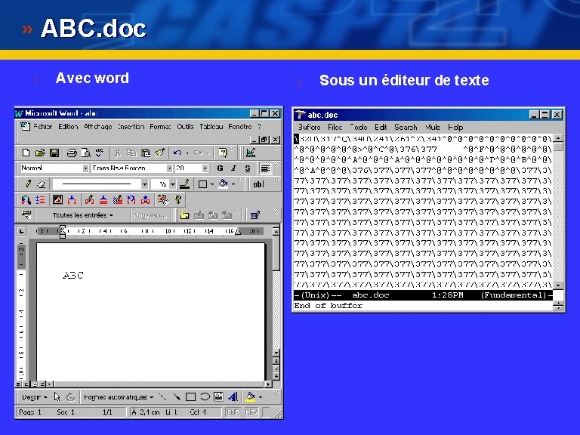Image resolution: width=580 pixels, height=435 pixels.
Task: Click the fill color bucket in drawing toolbar
Action: [x=250, y=396]
